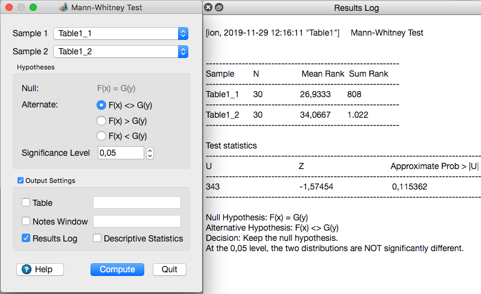This screenshot has width=481, height=294.
Task: Open the Sample 1 dropdown
Action: click(121, 34)
